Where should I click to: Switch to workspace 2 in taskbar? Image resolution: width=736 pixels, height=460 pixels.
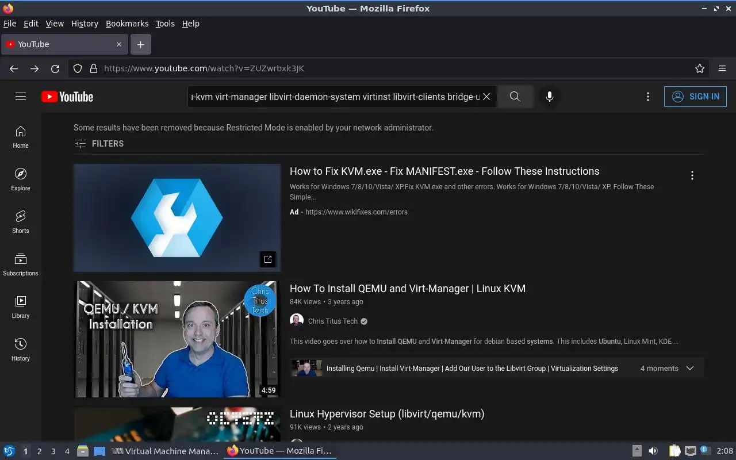click(39, 451)
